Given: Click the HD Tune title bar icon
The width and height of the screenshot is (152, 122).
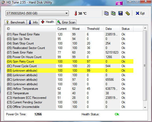Looking at the screenshot, I should click(3, 2).
